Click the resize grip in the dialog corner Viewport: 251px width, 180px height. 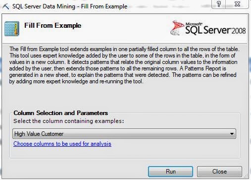pos(247,177)
